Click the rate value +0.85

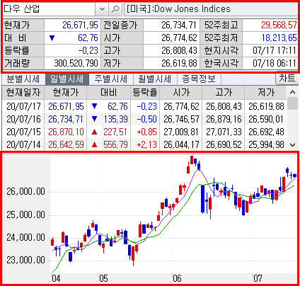coord(146,132)
